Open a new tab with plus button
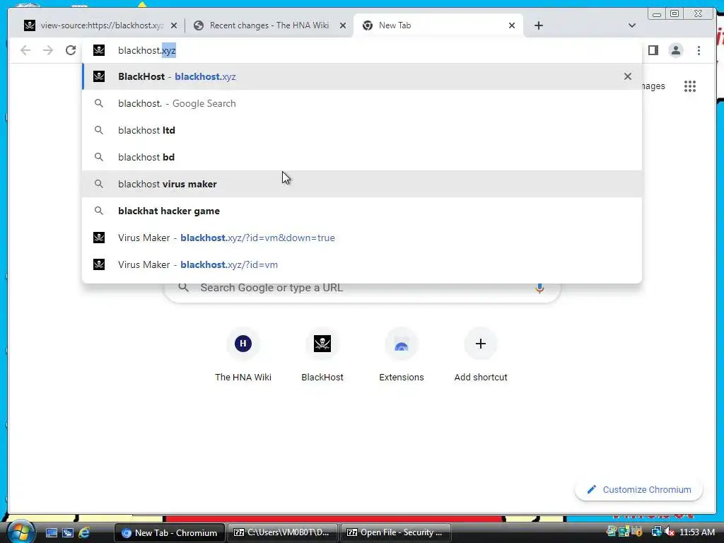The image size is (724, 543). 538,26
